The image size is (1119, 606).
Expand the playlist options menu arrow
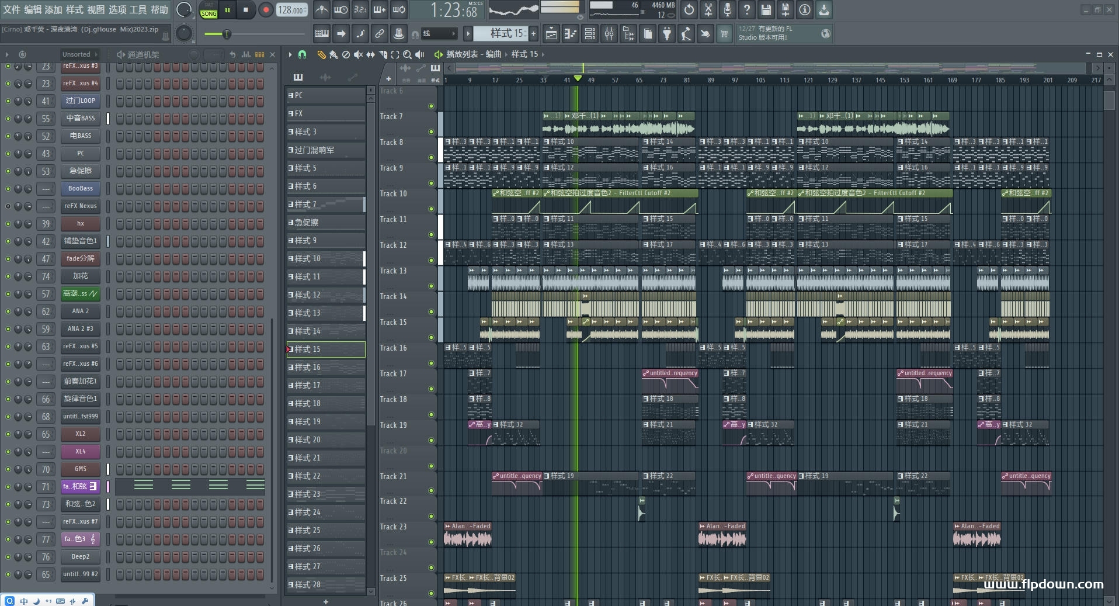pos(290,54)
